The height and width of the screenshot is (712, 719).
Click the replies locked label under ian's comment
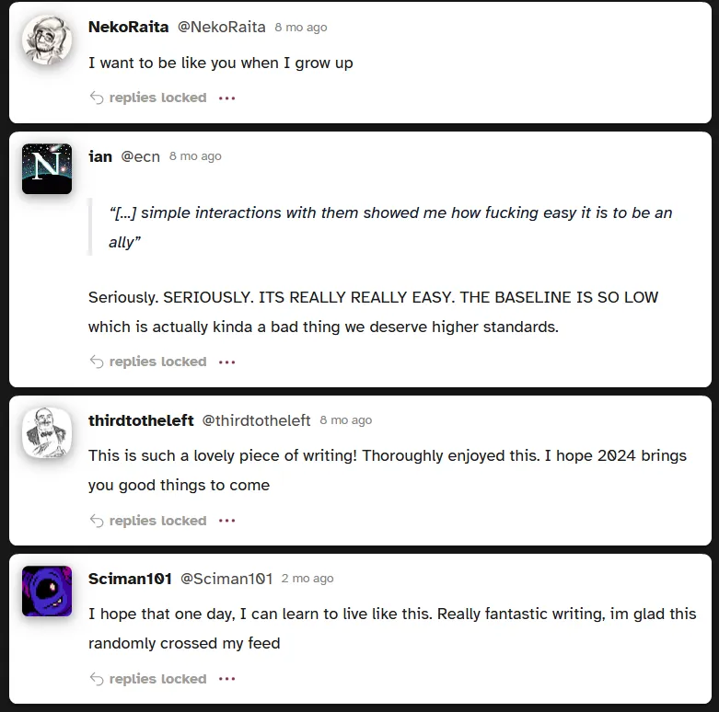tap(157, 362)
